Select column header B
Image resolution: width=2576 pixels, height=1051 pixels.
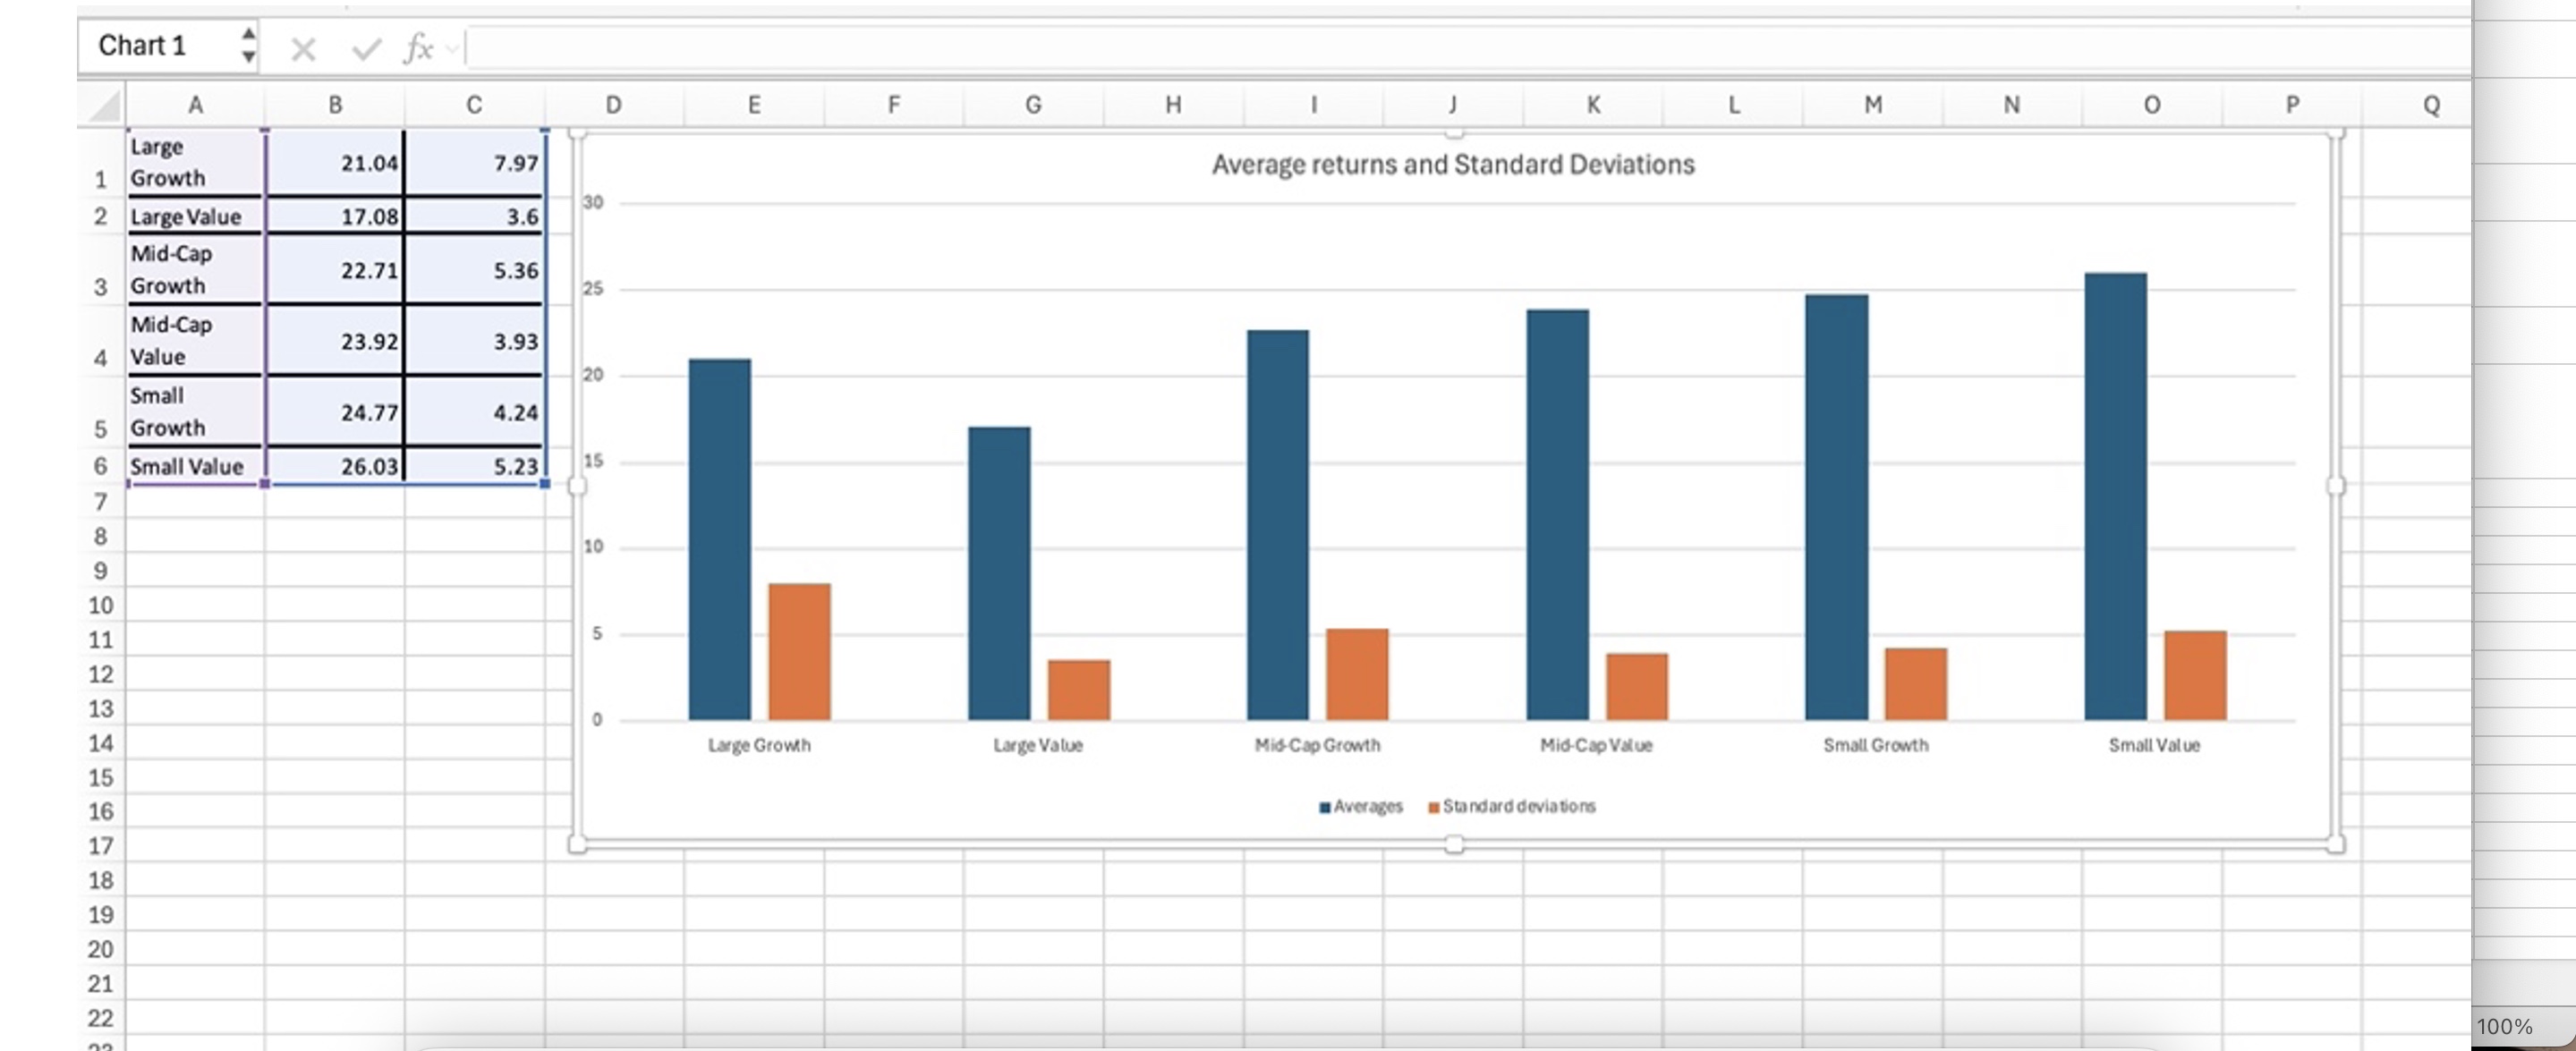pos(335,103)
